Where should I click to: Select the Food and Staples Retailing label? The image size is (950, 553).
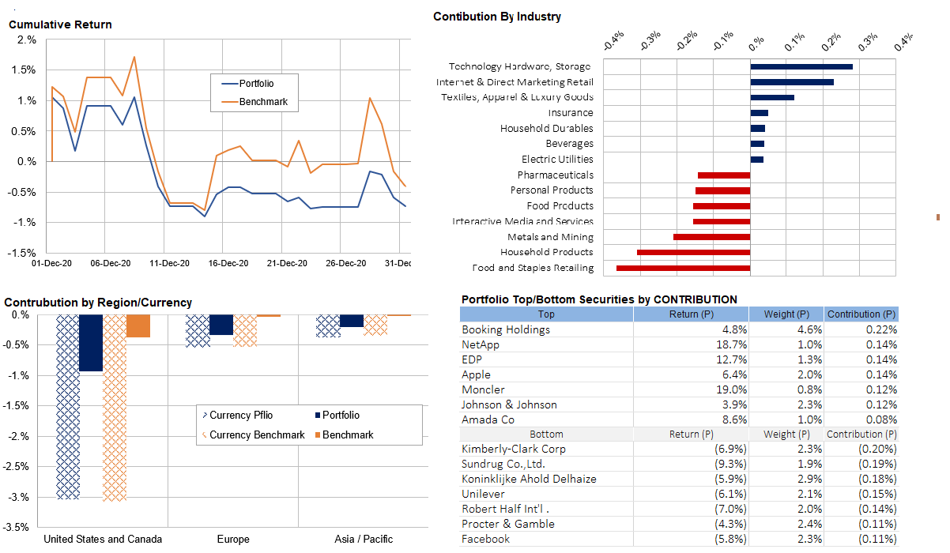533,268
